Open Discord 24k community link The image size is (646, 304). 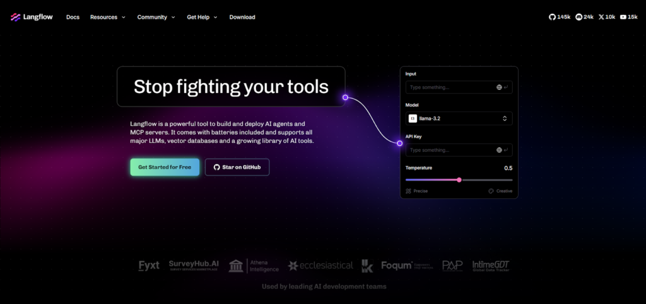pos(585,17)
